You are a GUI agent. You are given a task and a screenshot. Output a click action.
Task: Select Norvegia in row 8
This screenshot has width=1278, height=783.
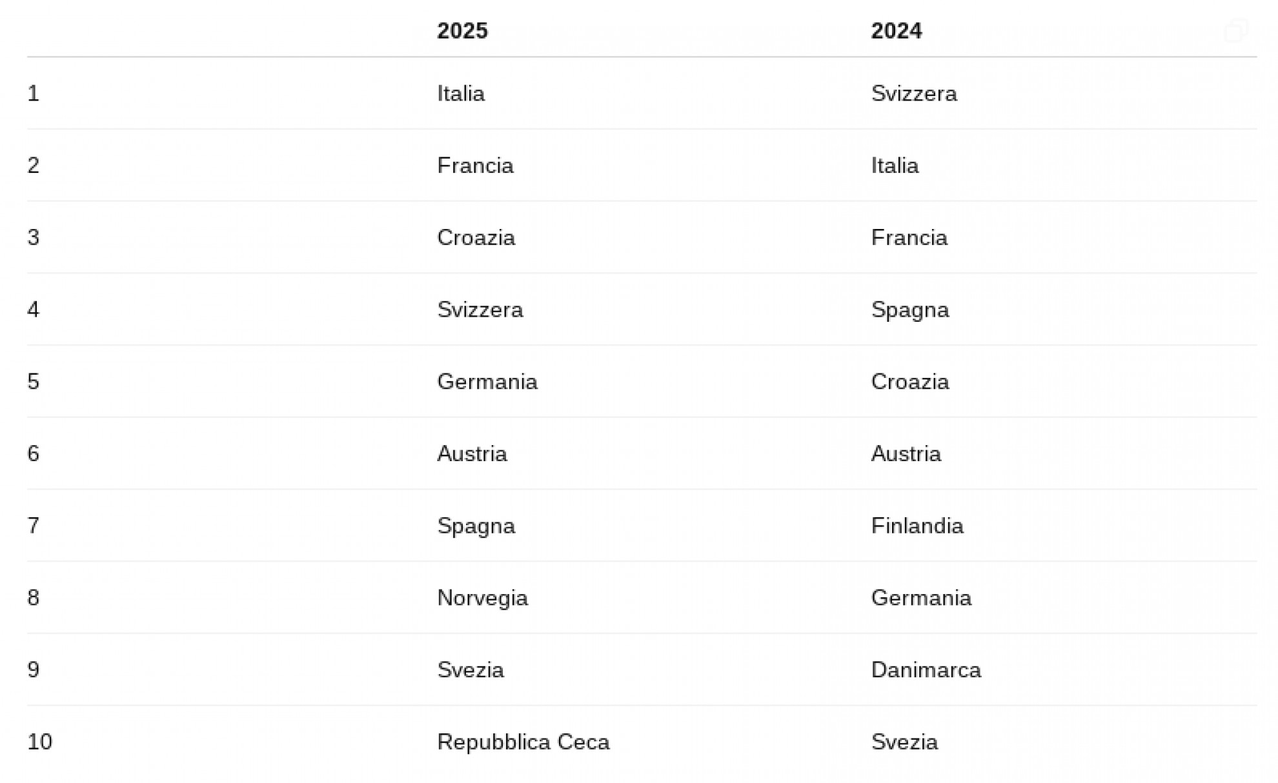482,598
